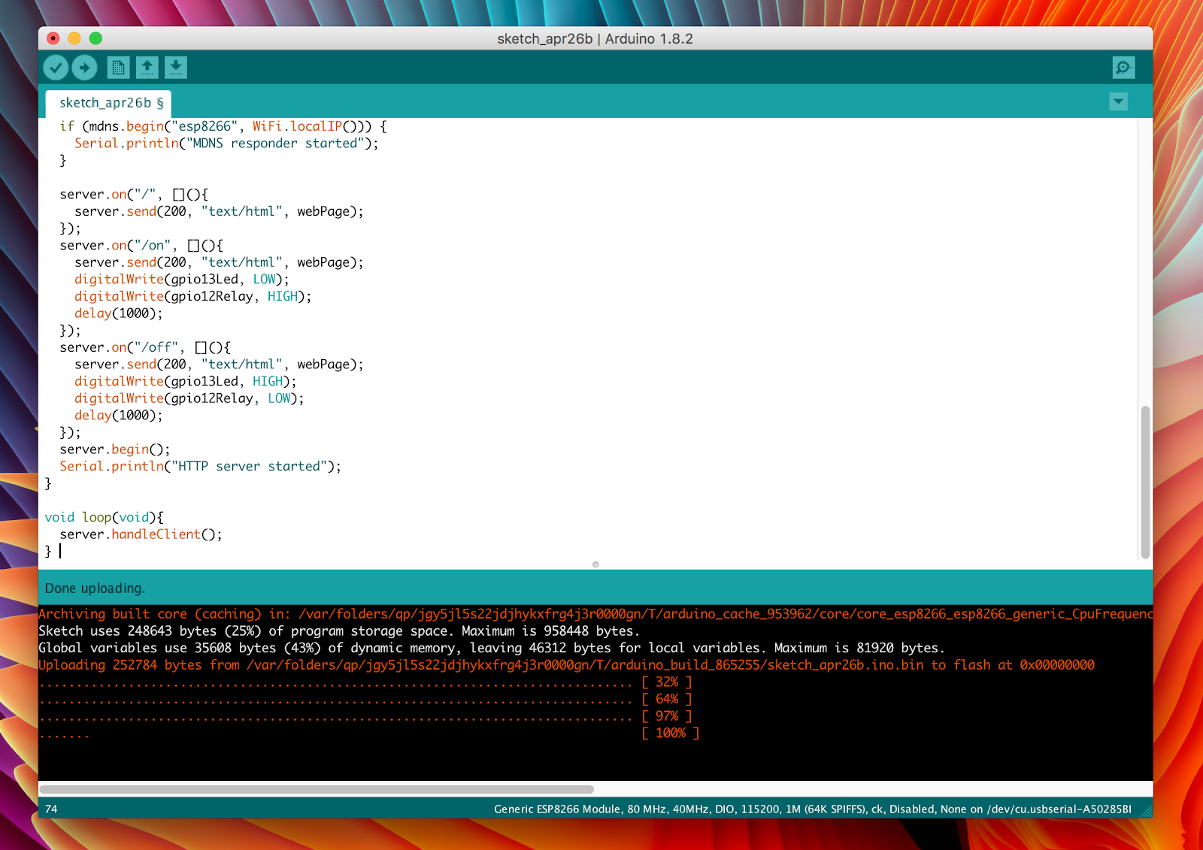1203x850 pixels.
Task: Click the green zoom window button
Action: [x=95, y=38]
